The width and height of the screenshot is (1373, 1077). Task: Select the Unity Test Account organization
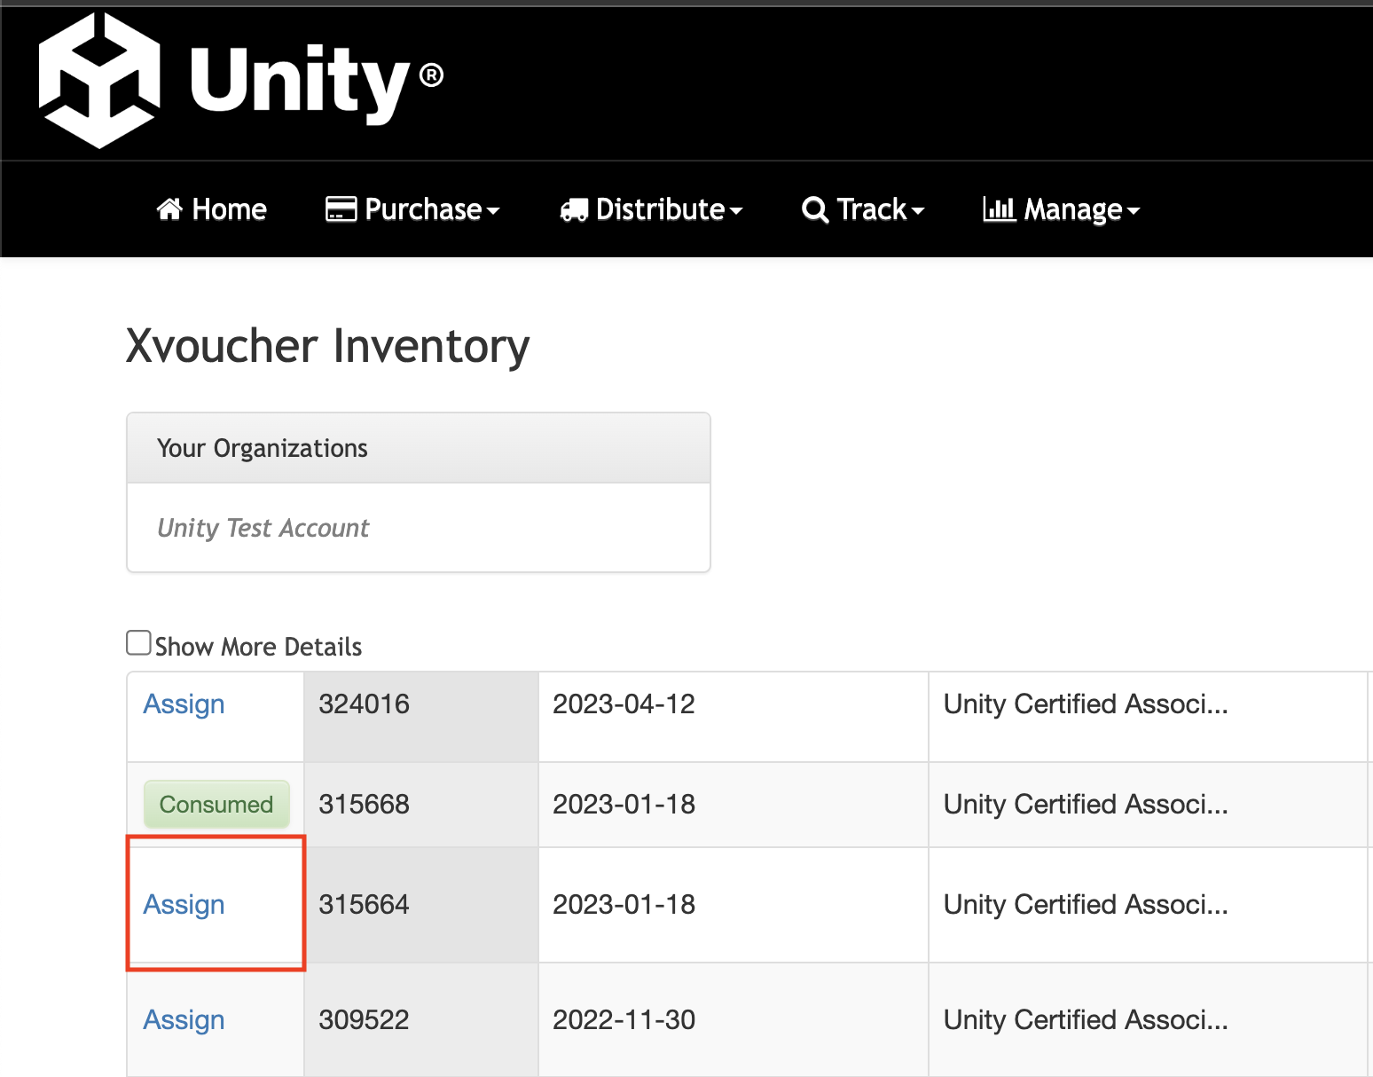click(x=263, y=528)
